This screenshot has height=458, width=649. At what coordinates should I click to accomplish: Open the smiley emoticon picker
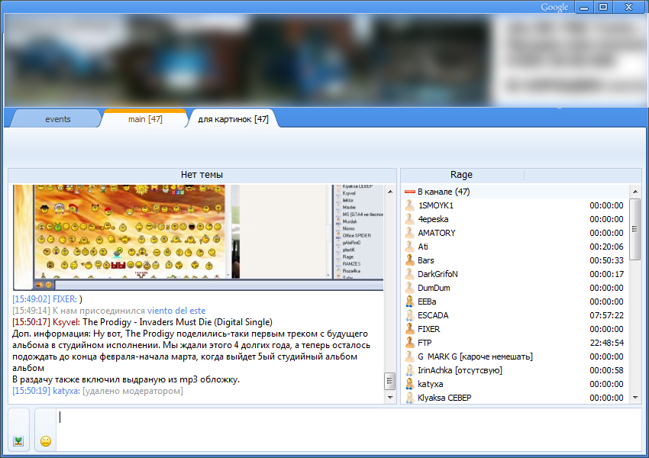[x=46, y=441]
